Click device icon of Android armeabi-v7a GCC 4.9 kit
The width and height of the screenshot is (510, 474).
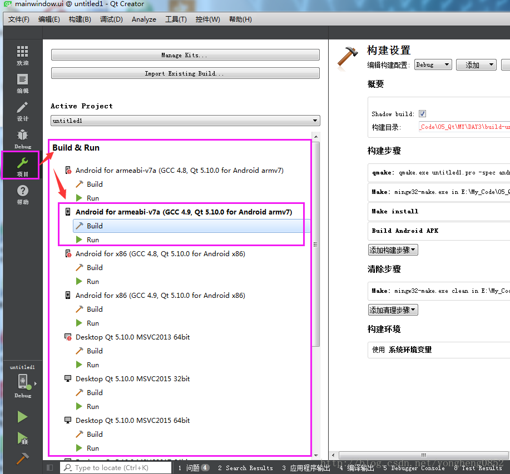(68, 212)
